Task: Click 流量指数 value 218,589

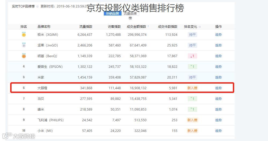Action: 86,109
